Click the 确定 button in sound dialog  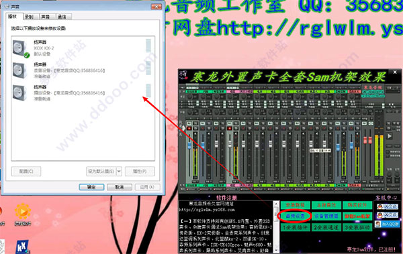pos(91,187)
